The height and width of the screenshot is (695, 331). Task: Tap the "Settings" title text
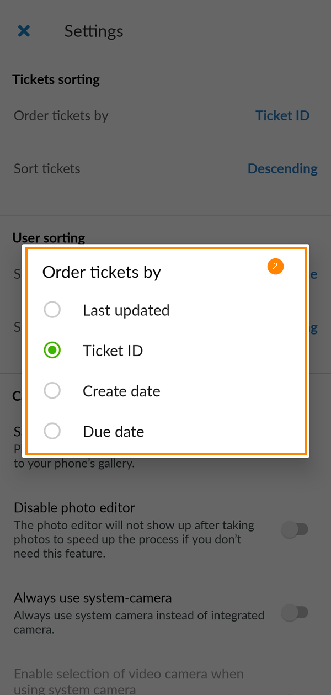pyautogui.click(x=93, y=31)
